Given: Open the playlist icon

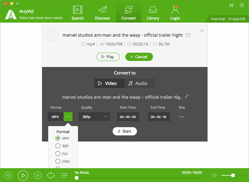Looking at the screenshot, I should coord(64,175).
